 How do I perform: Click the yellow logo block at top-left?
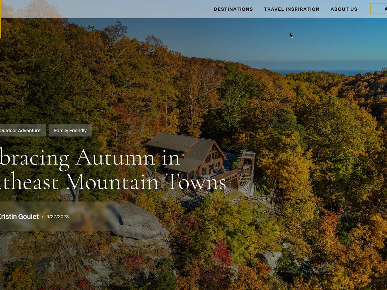(x=1, y=19)
